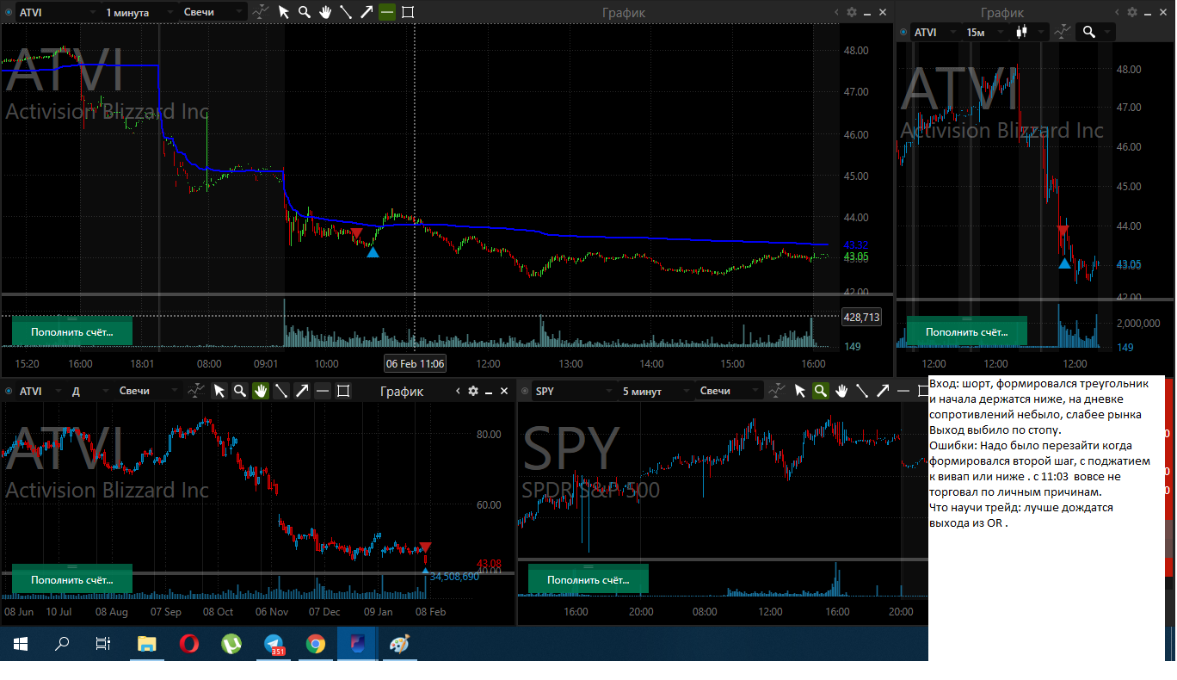The height and width of the screenshot is (680, 1177).
Task: Collapse 15m chart panel with left chevron
Action: pos(1118,12)
